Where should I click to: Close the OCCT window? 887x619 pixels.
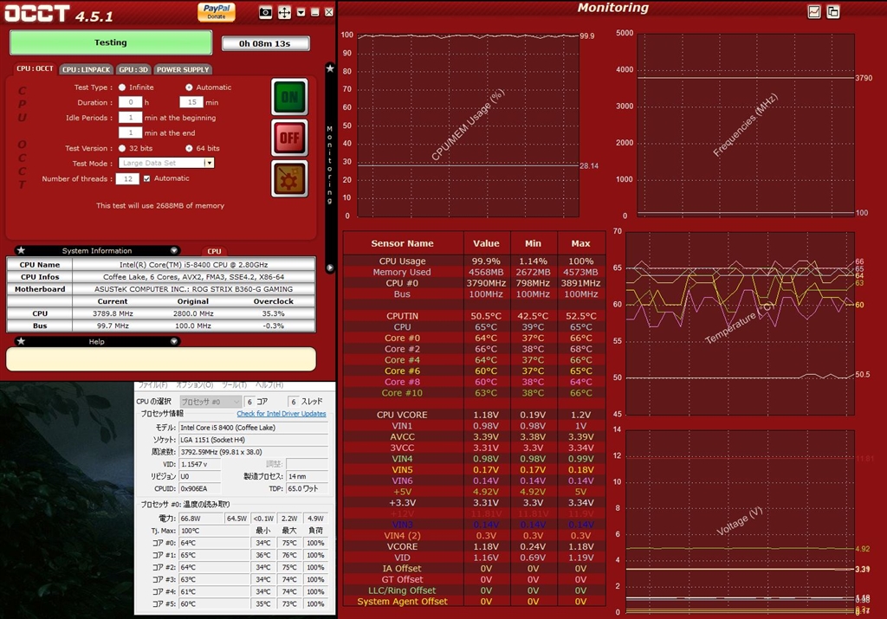[x=328, y=12]
